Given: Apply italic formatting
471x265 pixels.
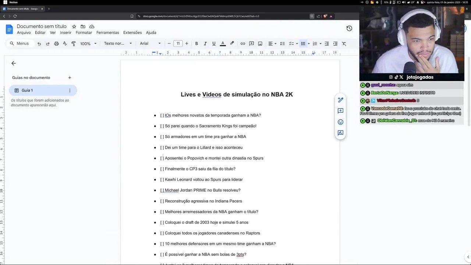Looking at the screenshot, I should coord(205,43).
